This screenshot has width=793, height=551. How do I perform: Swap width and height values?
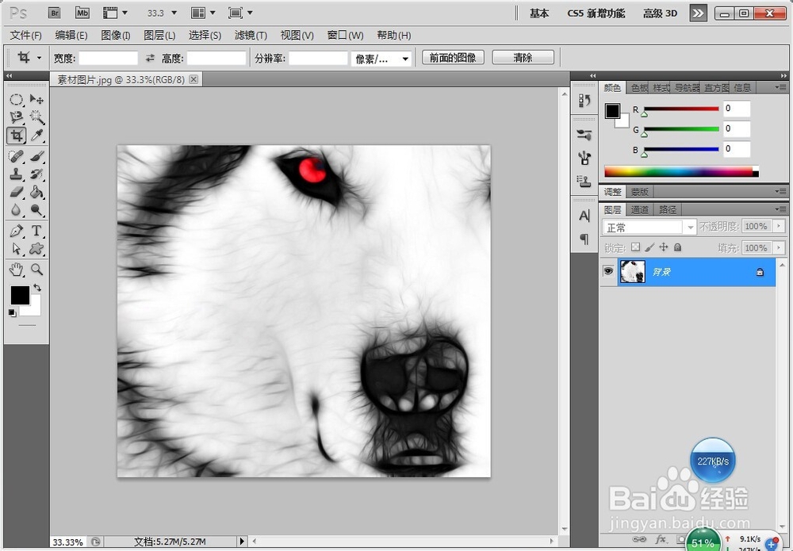(x=150, y=58)
